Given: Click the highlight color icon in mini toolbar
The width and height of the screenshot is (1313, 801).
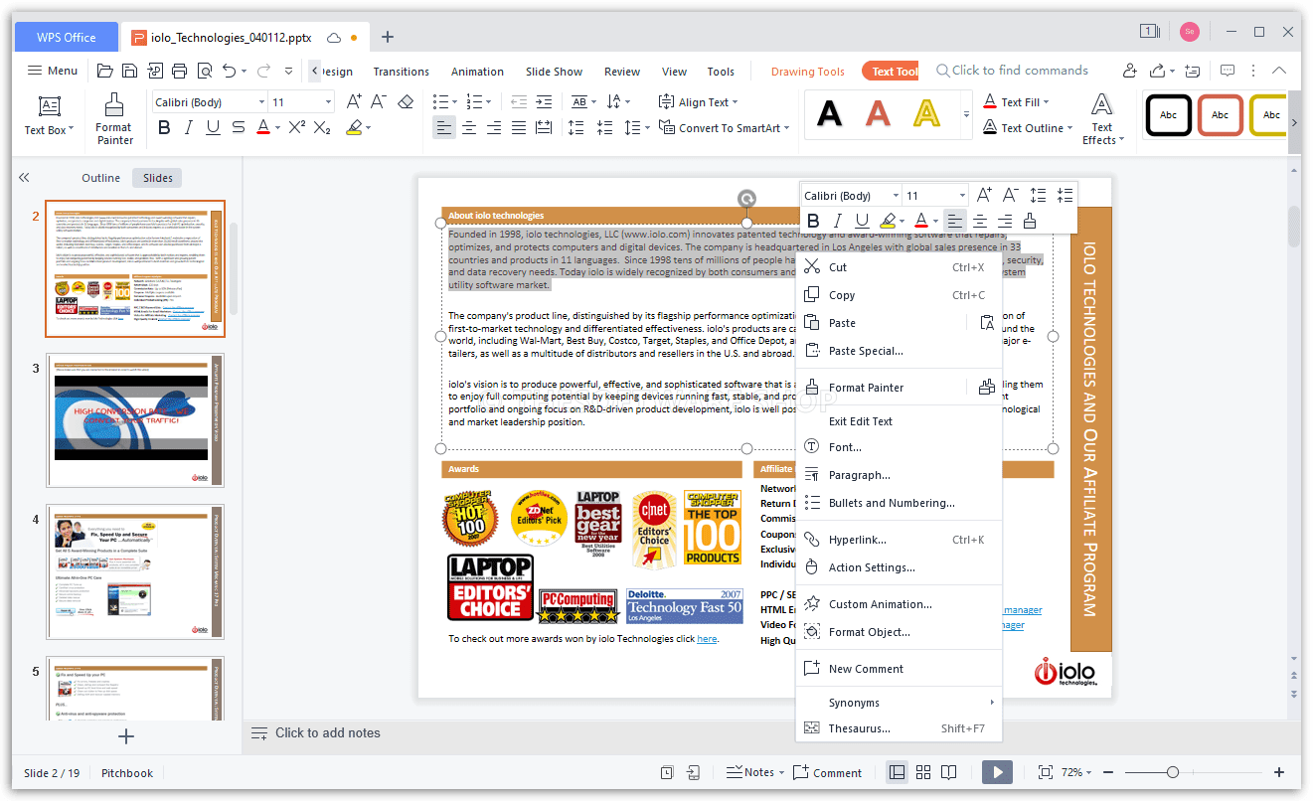Looking at the screenshot, I should coord(887,221).
